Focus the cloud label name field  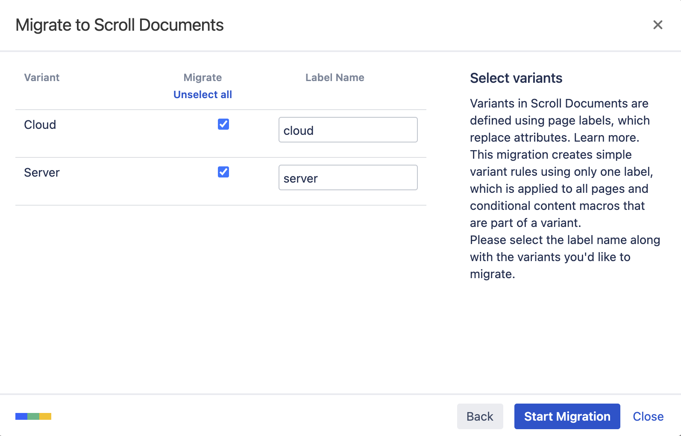tap(348, 130)
